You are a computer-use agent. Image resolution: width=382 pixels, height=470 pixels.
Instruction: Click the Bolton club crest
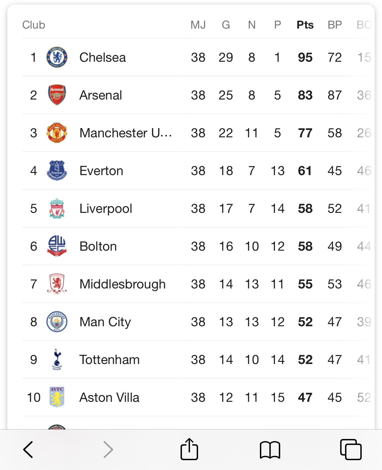tap(57, 246)
